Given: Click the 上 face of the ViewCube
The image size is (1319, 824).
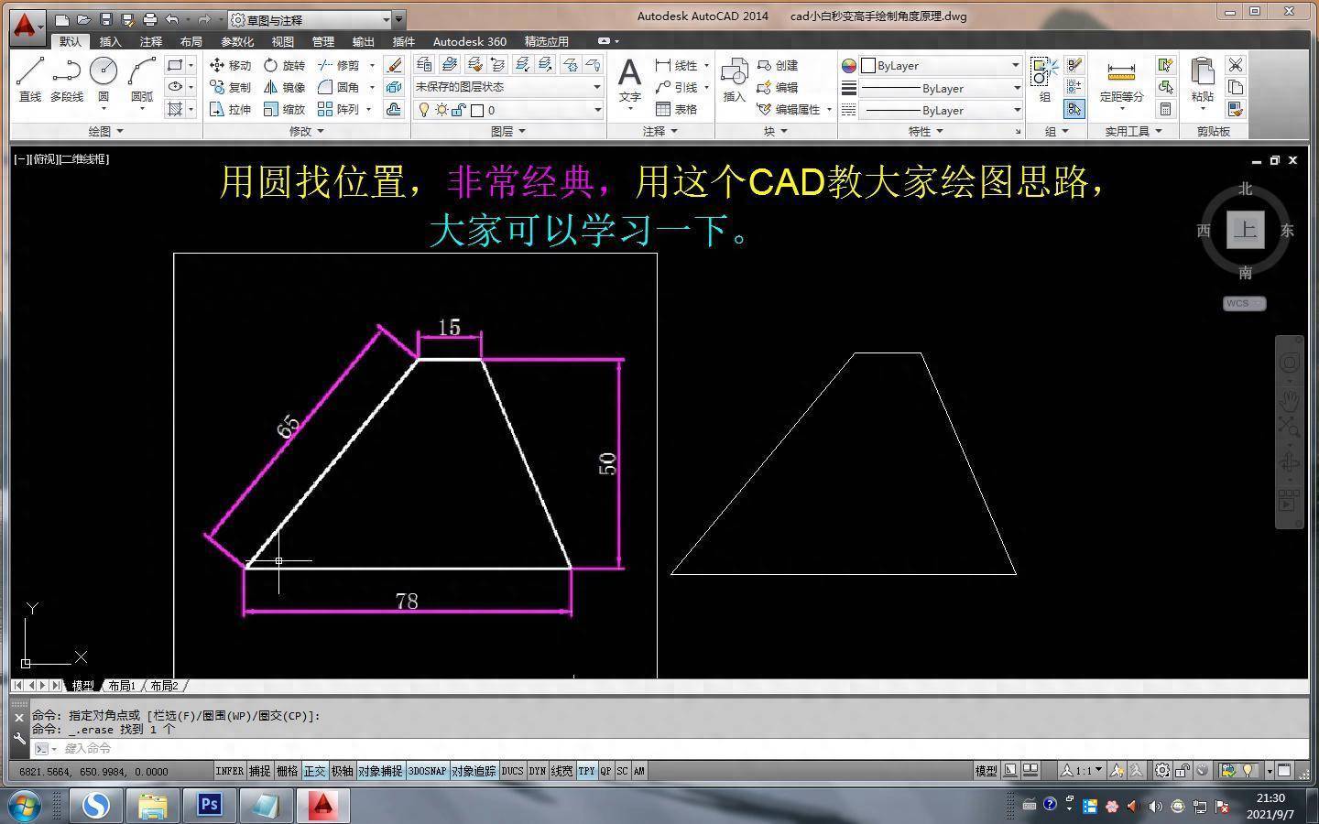Looking at the screenshot, I should [x=1245, y=230].
